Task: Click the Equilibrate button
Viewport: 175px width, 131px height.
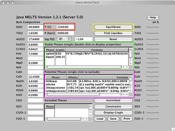Action: coord(113,27)
